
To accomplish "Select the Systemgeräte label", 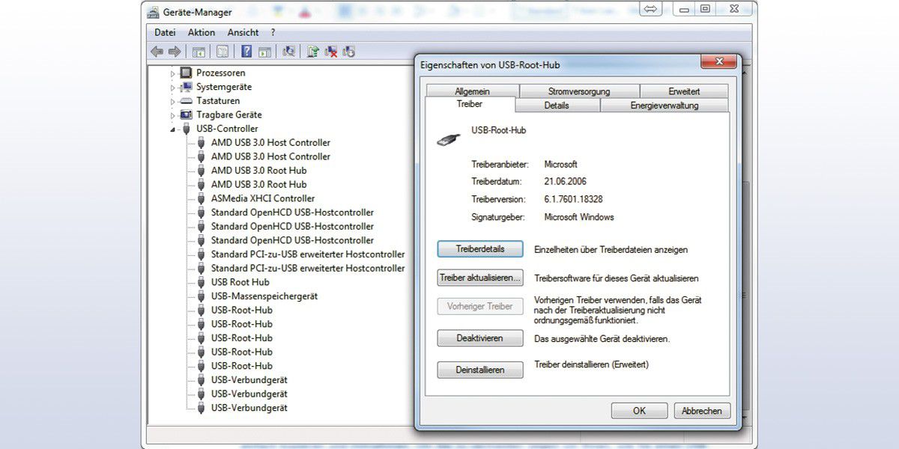I will (224, 87).
